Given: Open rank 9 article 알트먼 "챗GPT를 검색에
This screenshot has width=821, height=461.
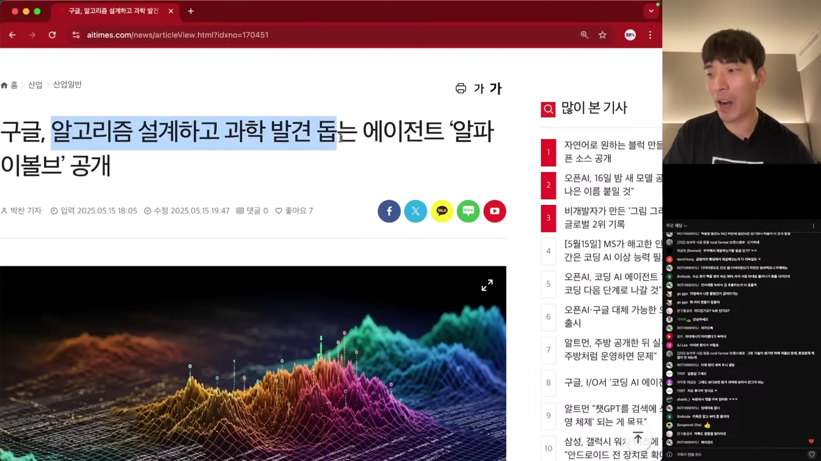Looking at the screenshot, I should click(613, 415).
